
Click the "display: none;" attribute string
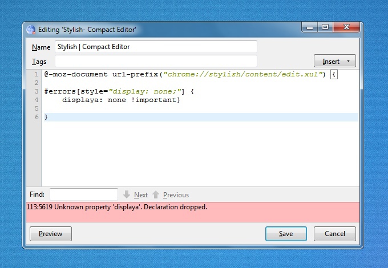coord(145,91)
